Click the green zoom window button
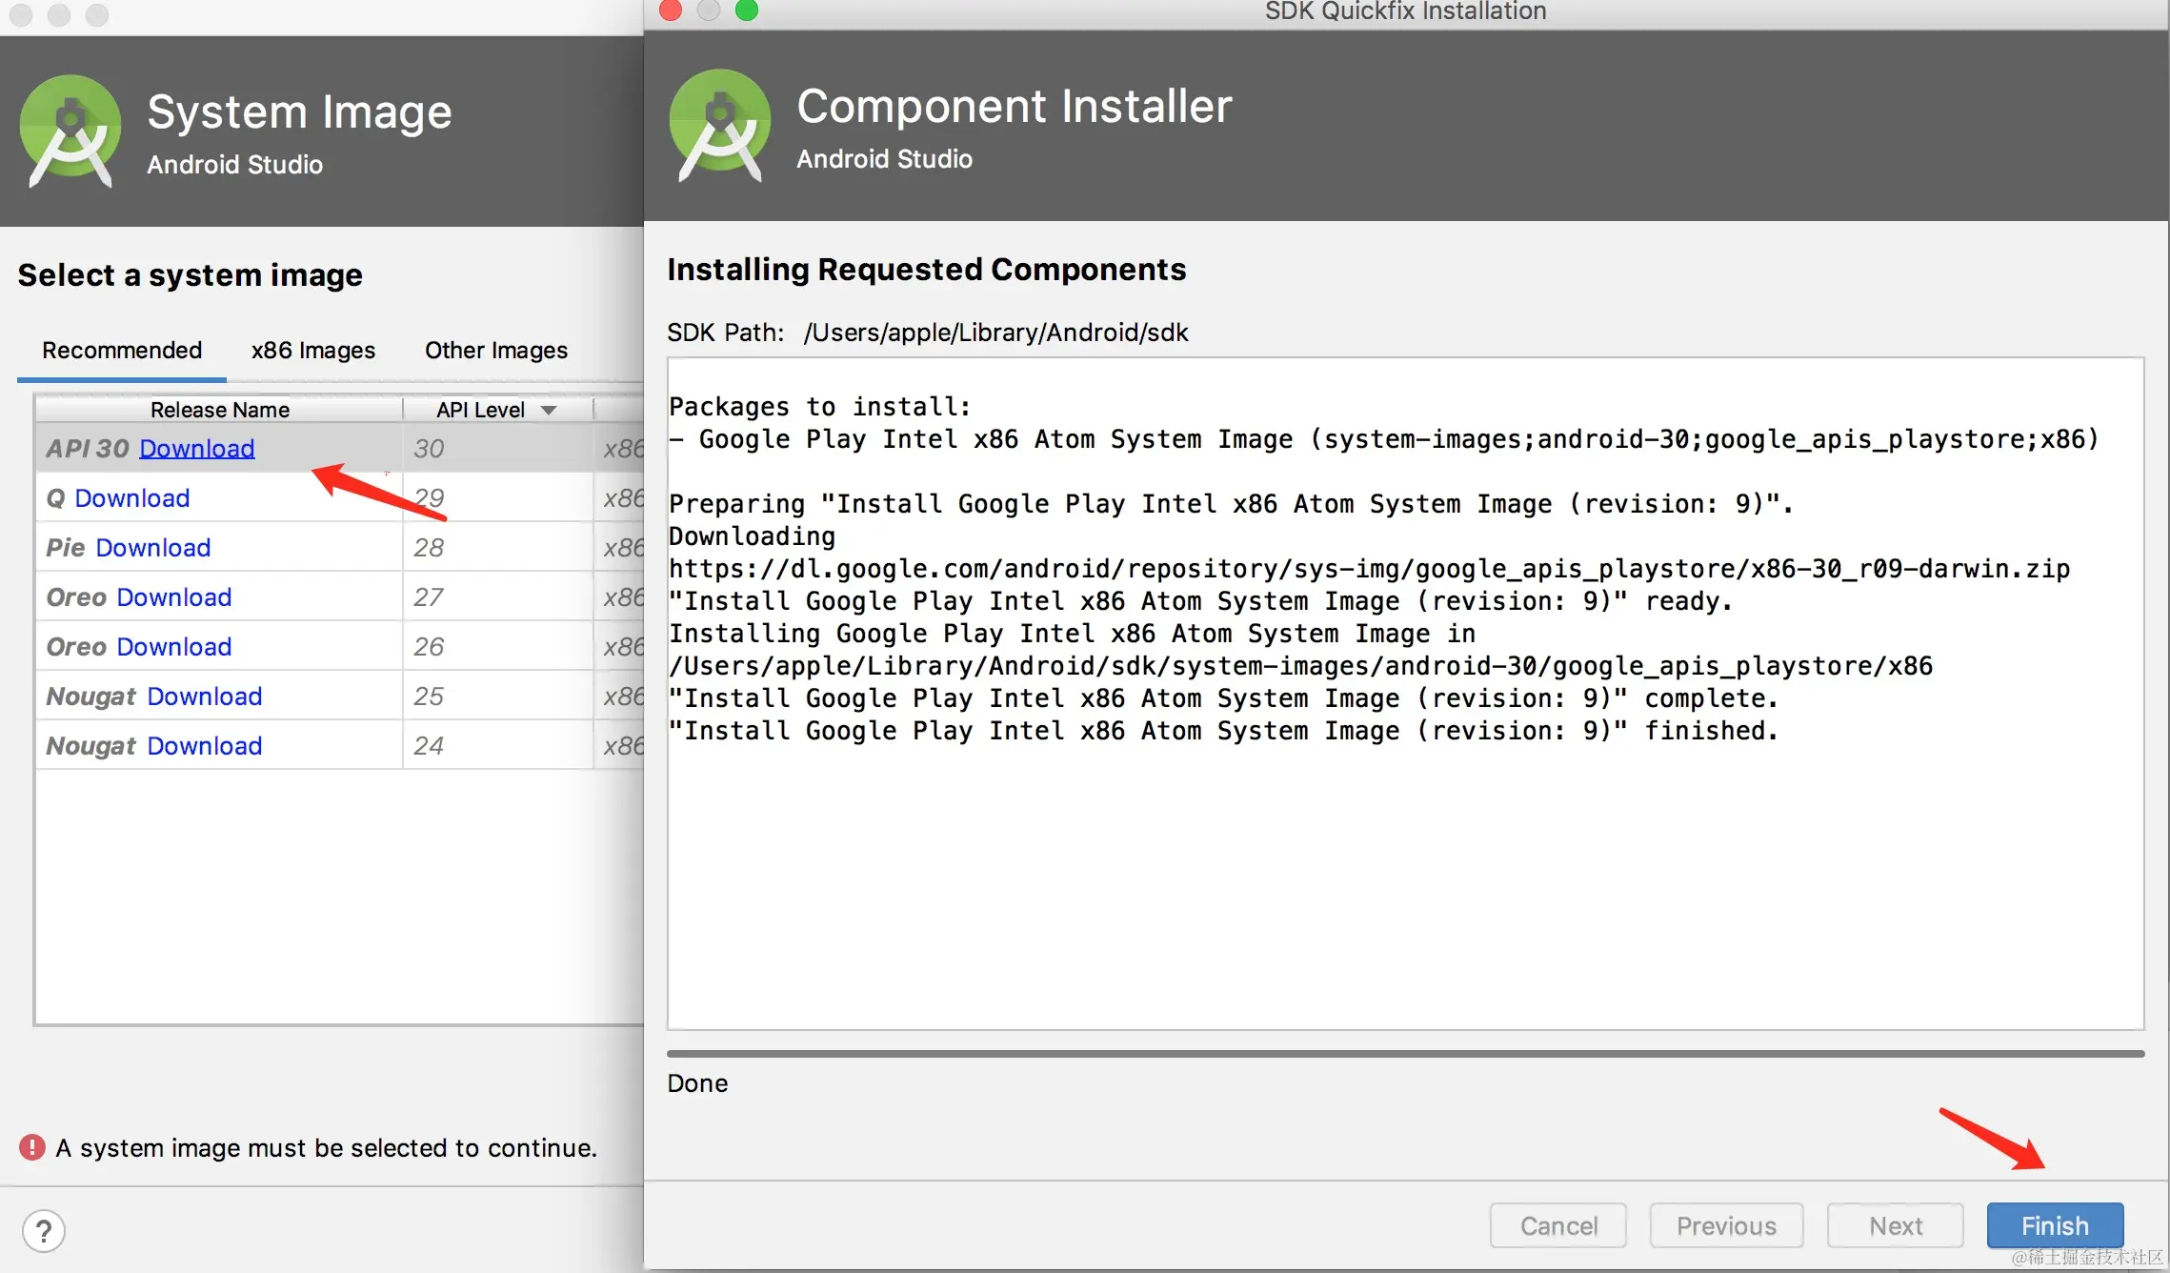 [747, 10]
